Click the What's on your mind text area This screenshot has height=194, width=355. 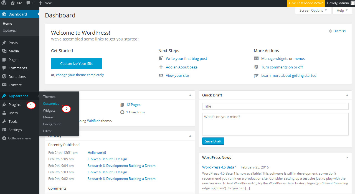tap(275, 124)
